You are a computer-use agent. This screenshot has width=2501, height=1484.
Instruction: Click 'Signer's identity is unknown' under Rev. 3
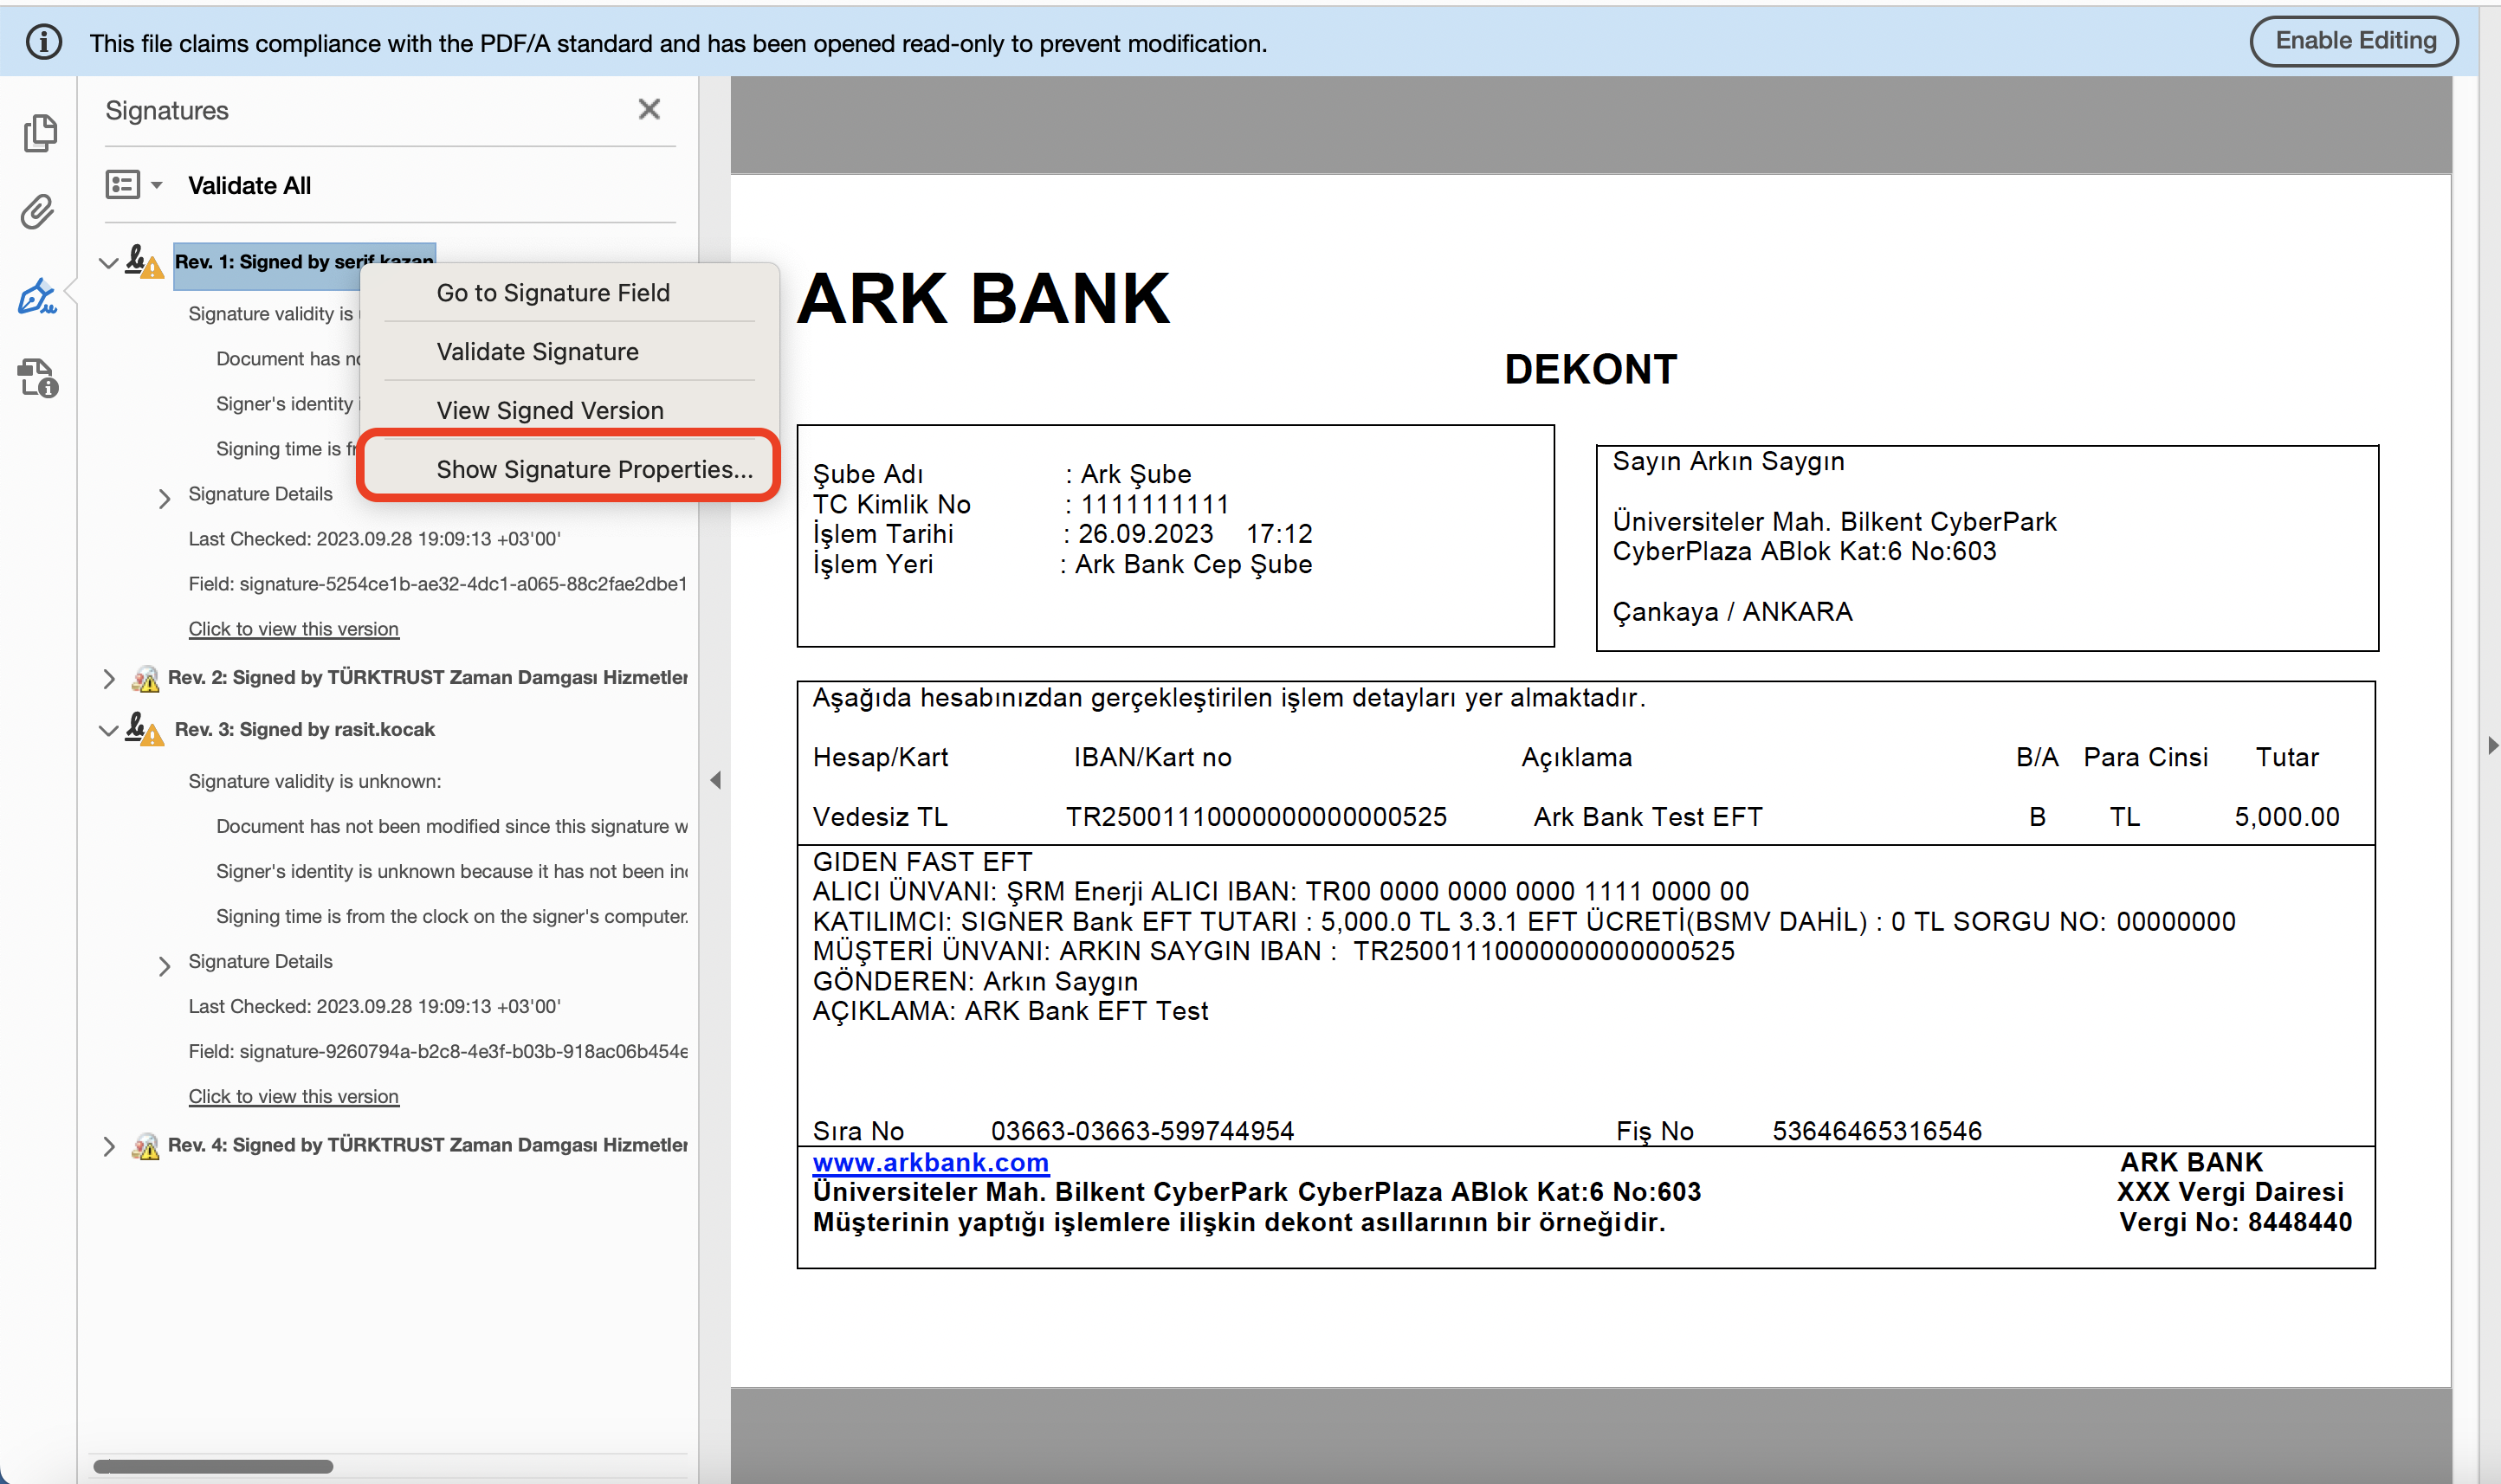(x=452, y=872)
